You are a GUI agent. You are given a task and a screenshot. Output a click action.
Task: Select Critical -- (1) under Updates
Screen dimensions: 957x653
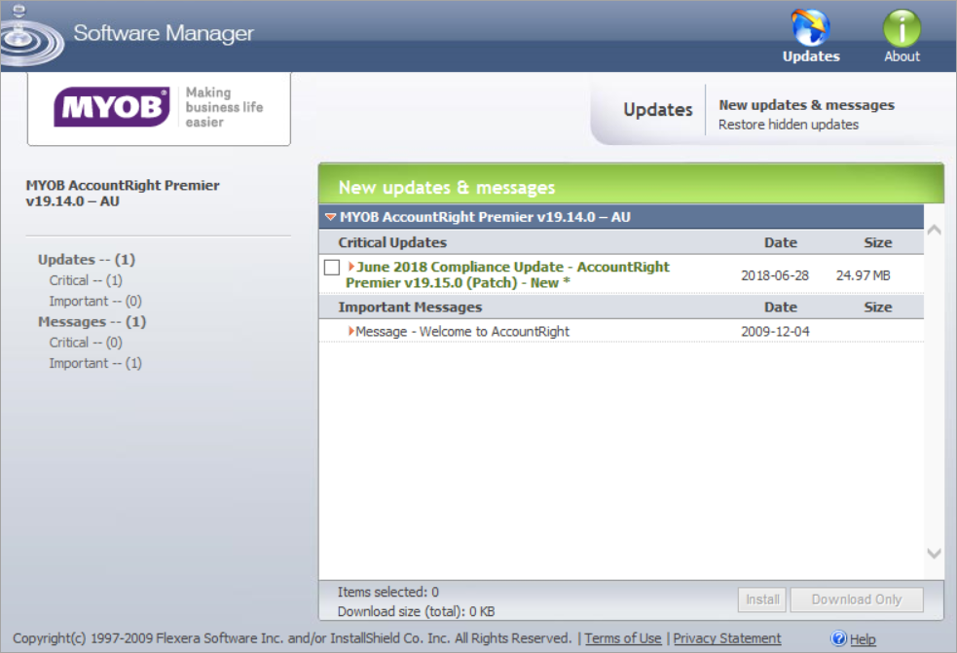pyautogui.click(x=86, y=280)
